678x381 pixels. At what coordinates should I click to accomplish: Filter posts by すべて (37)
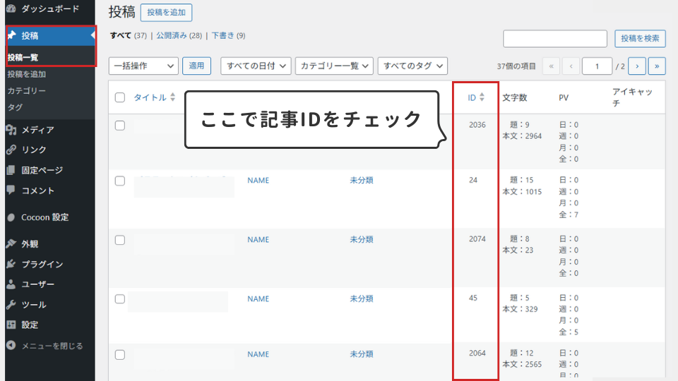[x=128, y=35]
